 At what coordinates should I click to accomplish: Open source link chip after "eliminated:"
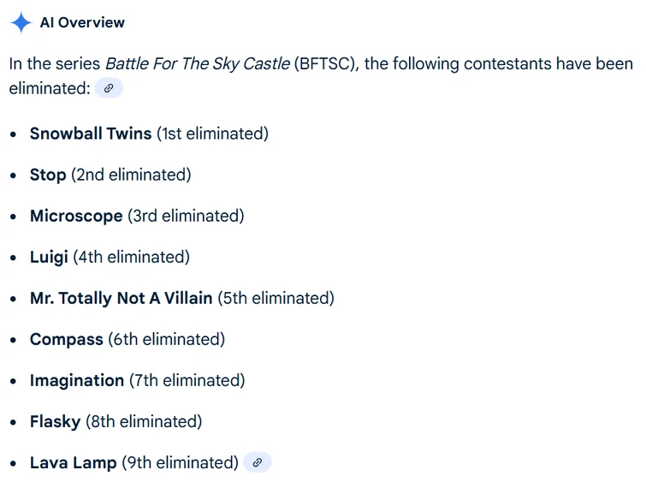click(x=109, y=88)
